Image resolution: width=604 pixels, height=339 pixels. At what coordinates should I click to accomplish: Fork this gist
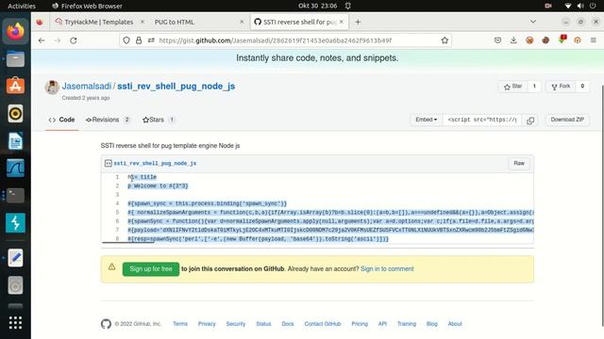(x=561, y=87)
